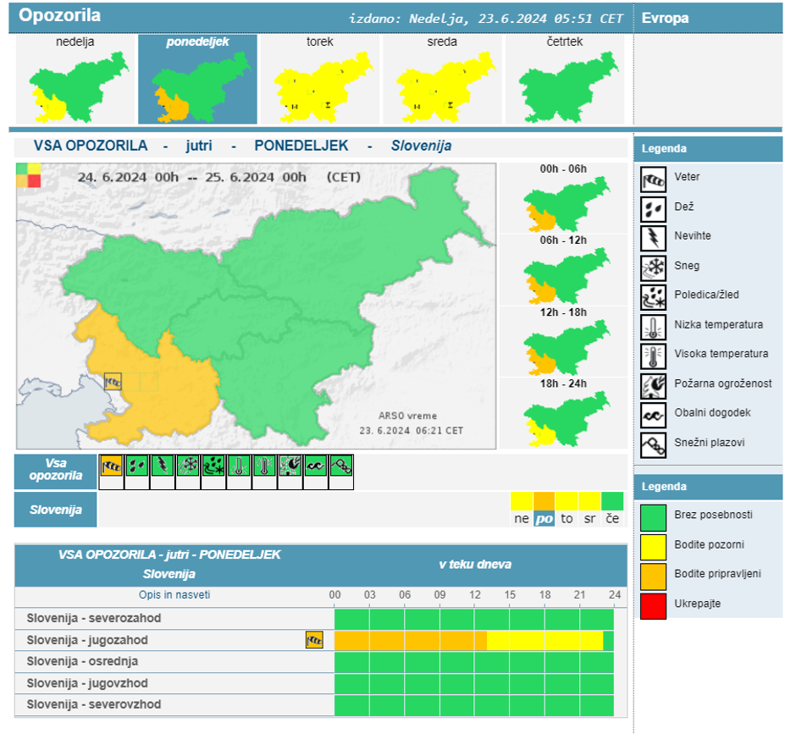Select the wind warning filter icon
The height and width of the screenshot is (734, 796).
point(112,466)
